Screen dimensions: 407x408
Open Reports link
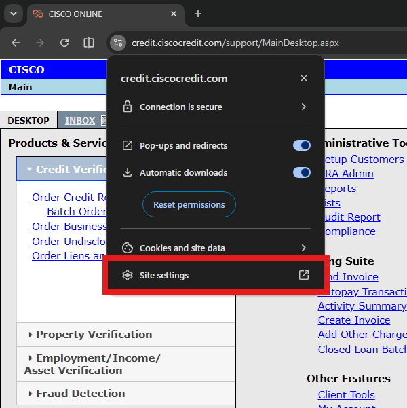pyautogui.click(x=341, y=189)
